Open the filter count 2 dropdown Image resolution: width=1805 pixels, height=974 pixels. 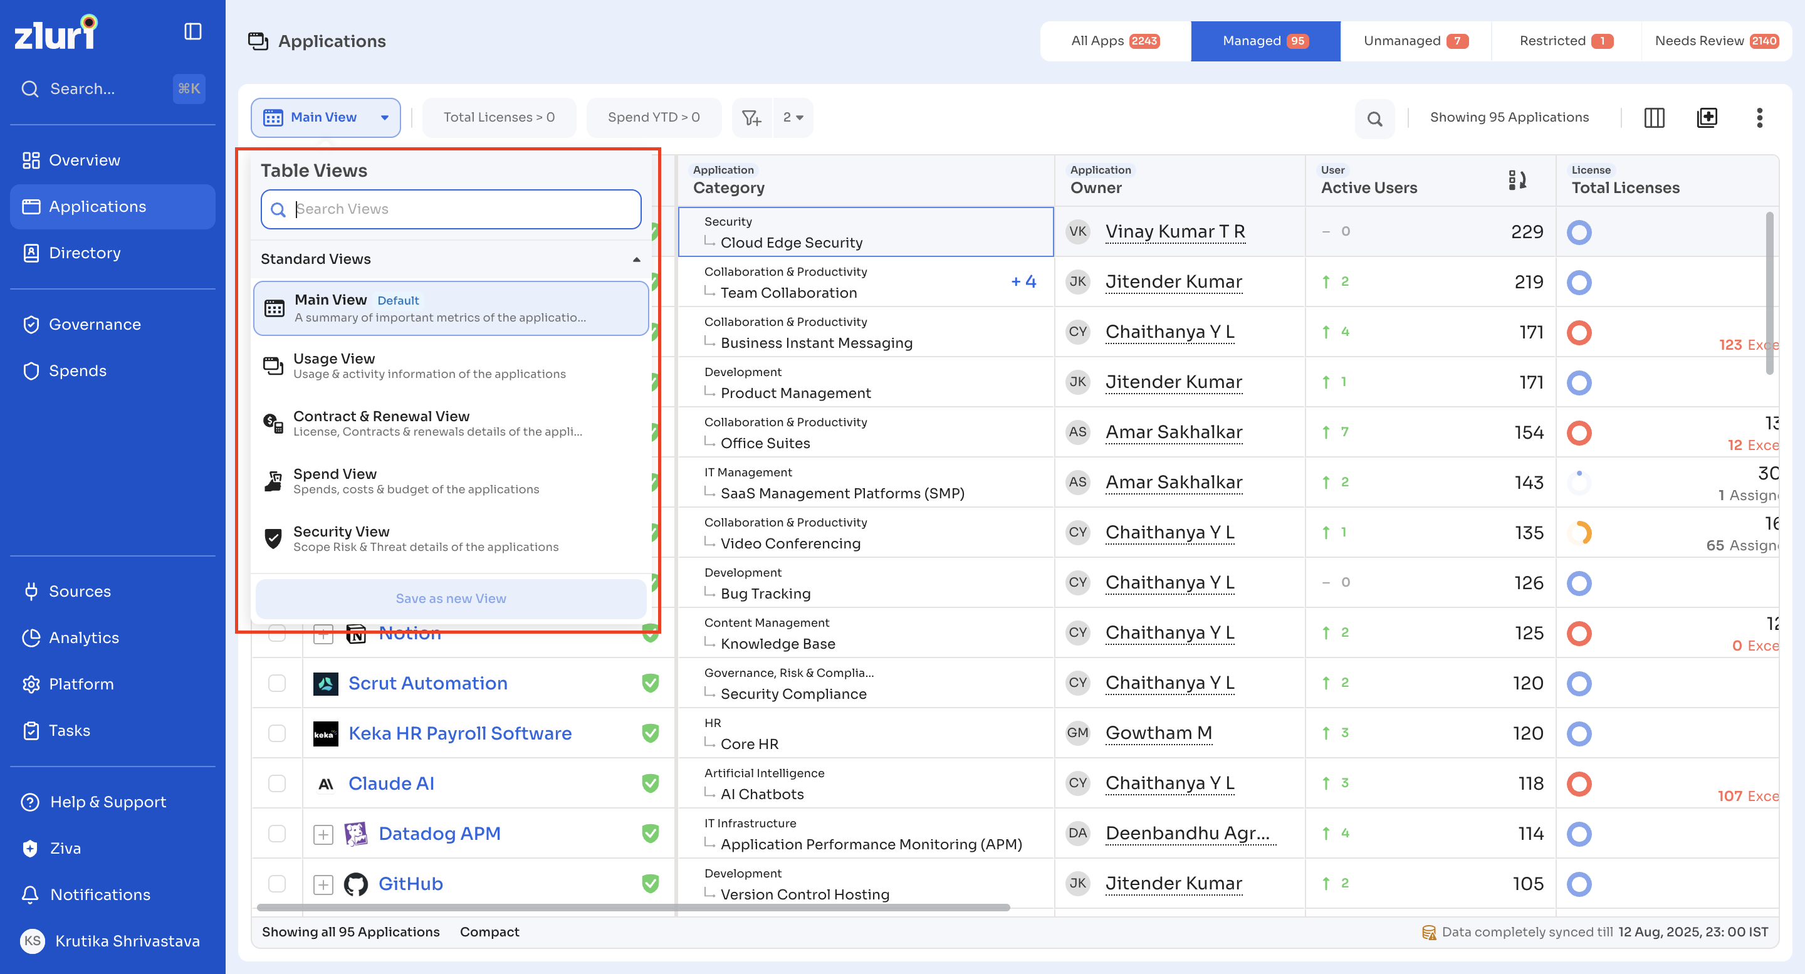coord(793,118)
